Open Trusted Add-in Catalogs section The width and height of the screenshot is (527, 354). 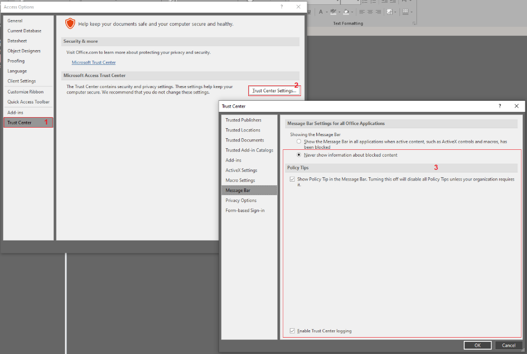tap(249, 150)
